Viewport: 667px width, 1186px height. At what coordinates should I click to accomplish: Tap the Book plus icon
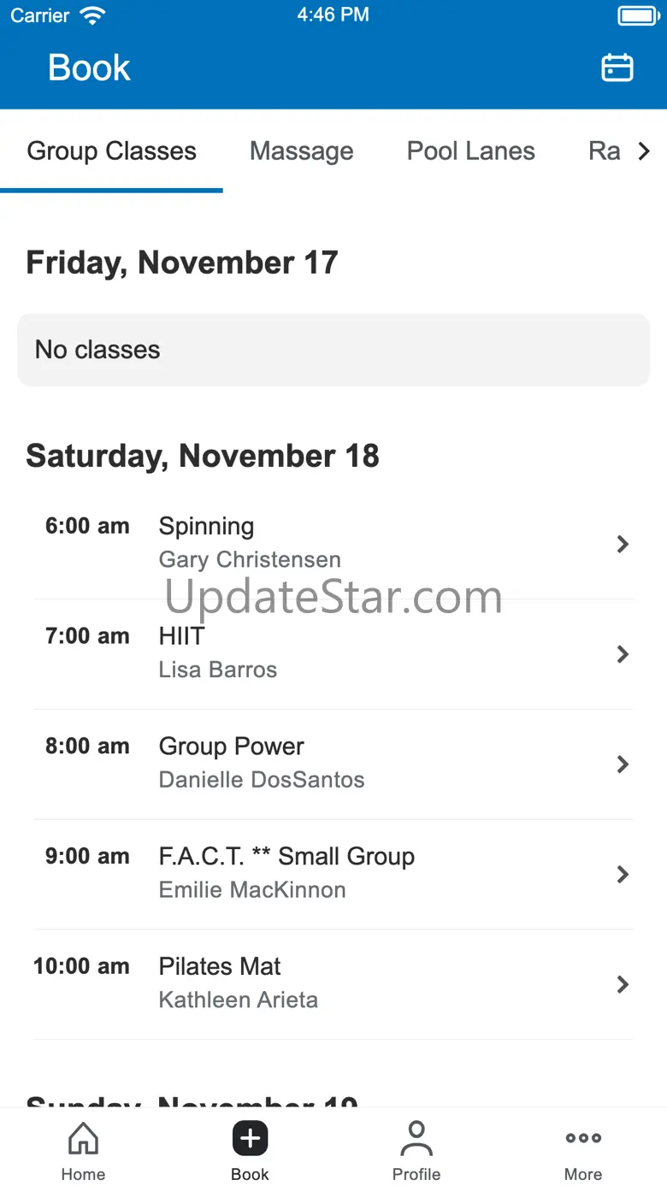point(250,1139)
